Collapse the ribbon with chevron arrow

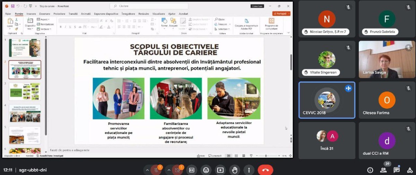click(x=288, y=33)
